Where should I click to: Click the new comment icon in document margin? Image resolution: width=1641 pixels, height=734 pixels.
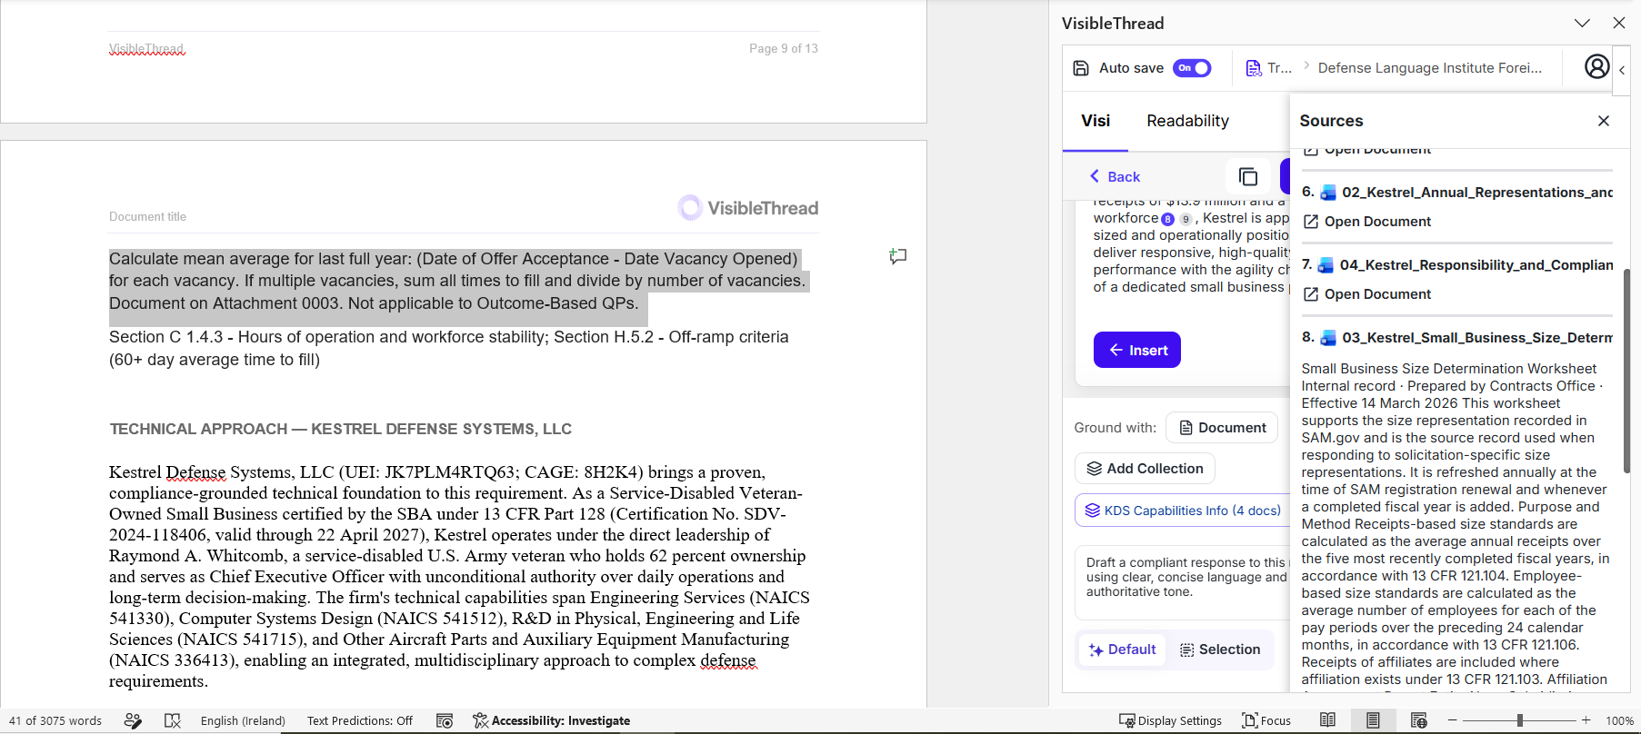[898, 256]
